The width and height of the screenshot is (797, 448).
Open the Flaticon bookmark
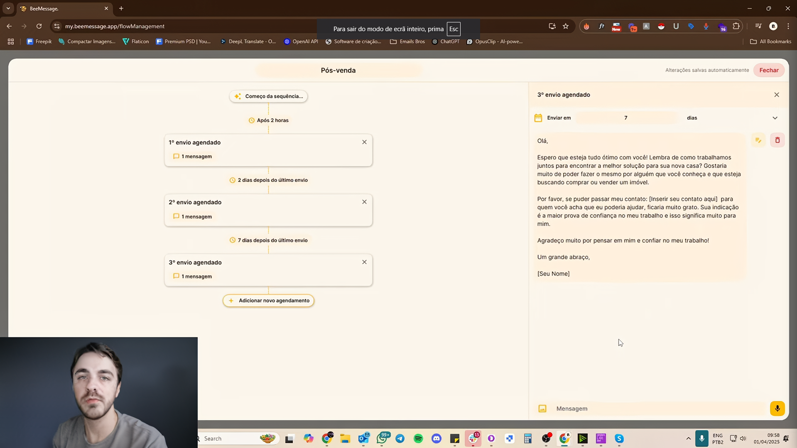click(x=136, y=42)
